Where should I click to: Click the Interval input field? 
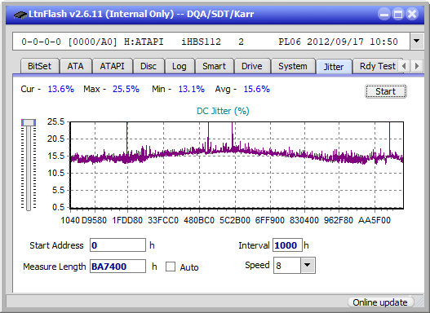click(287, 245)
